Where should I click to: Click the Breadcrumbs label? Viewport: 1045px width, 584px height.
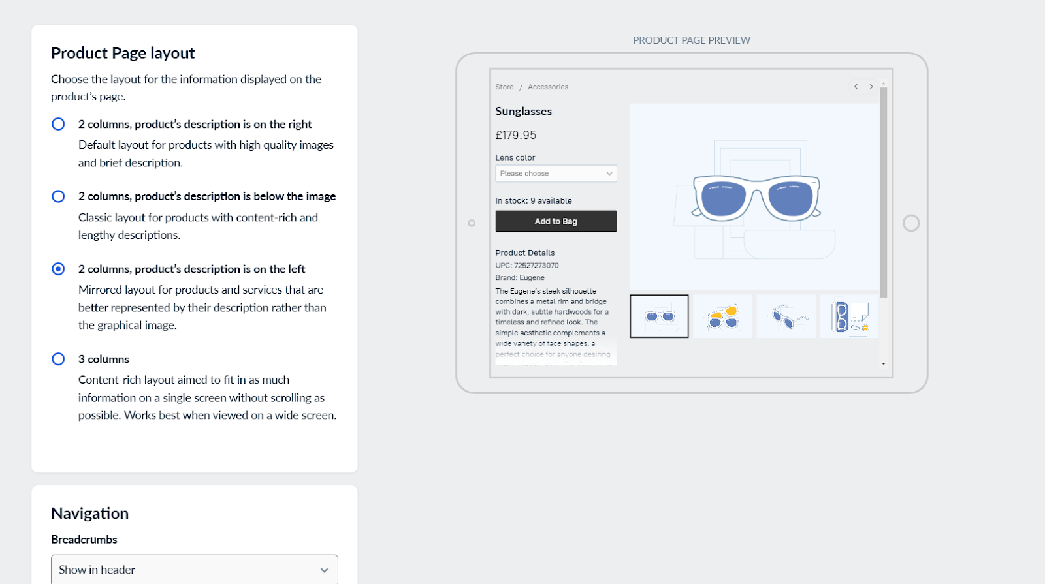coord(84,540)
